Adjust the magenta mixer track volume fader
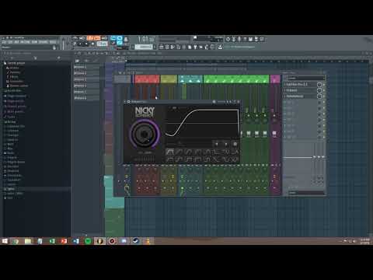This screenshot has height=280, width=373. coord(274,133)
